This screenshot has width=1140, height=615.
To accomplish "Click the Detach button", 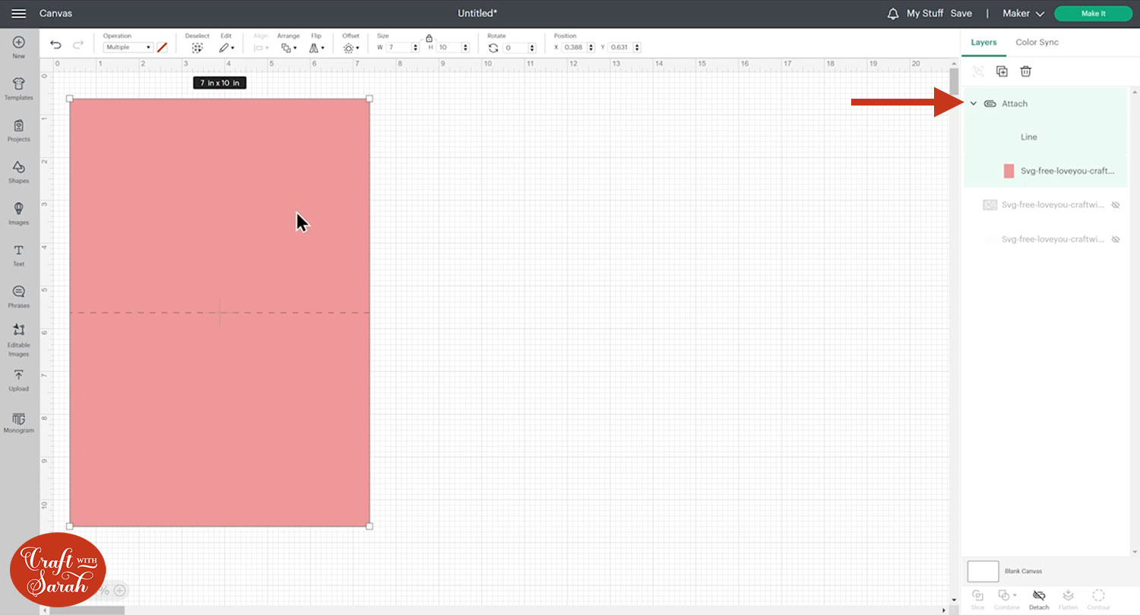I will point(1039,599).
